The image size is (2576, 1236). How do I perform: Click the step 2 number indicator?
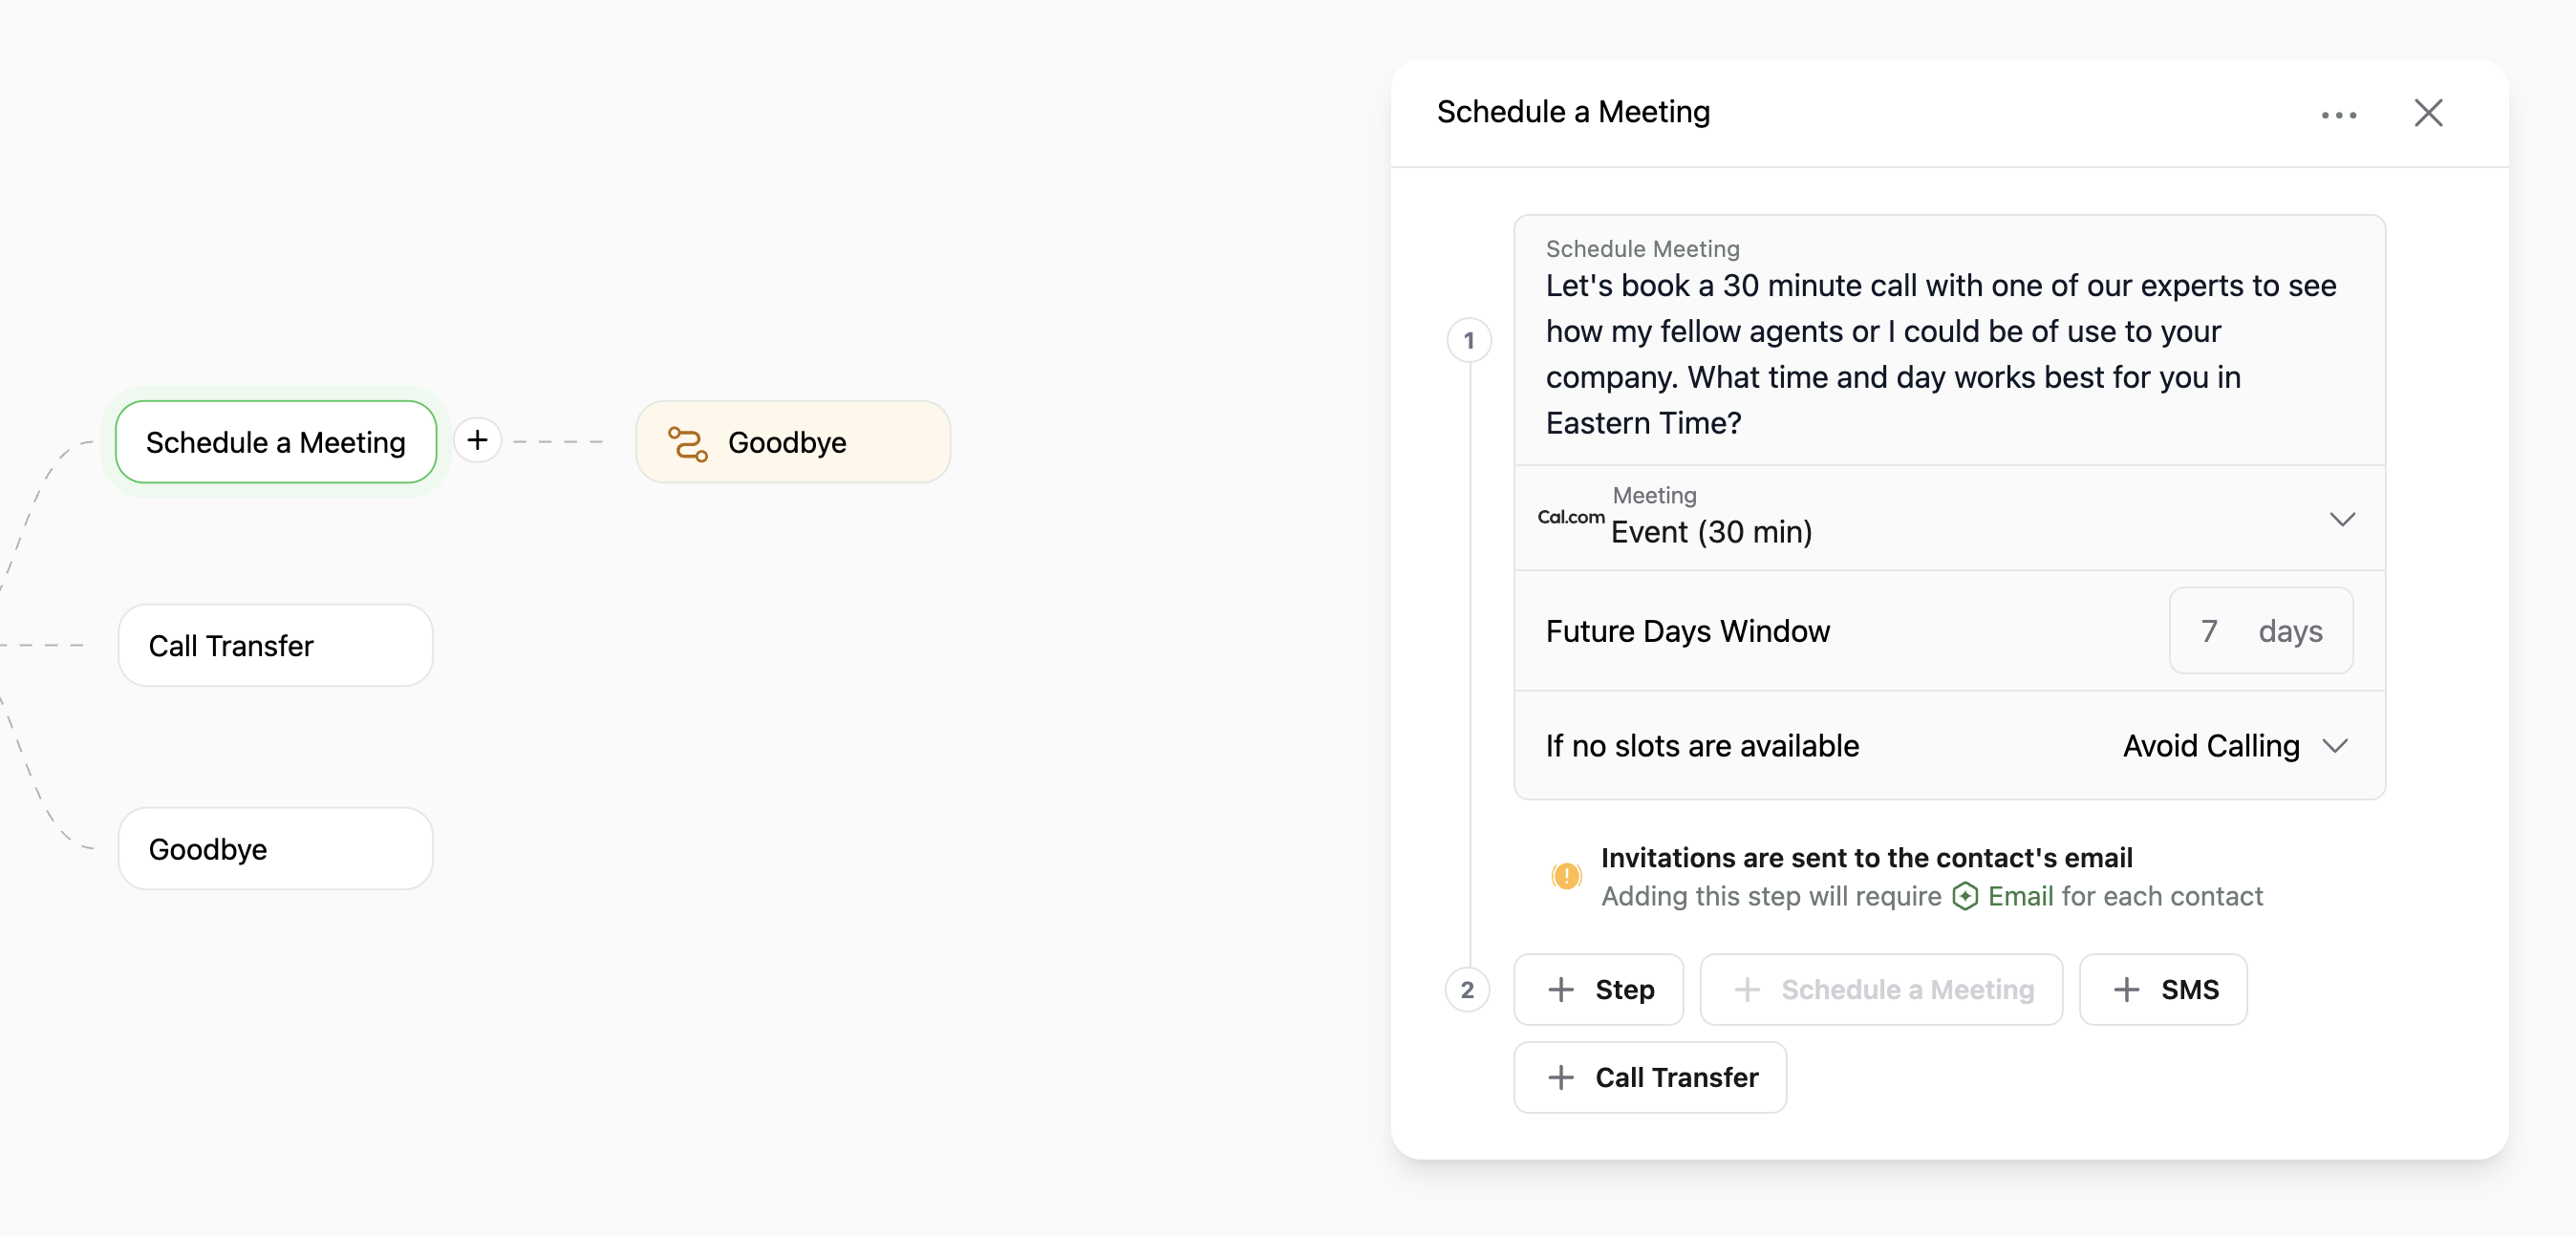(x=1468, y=990)
